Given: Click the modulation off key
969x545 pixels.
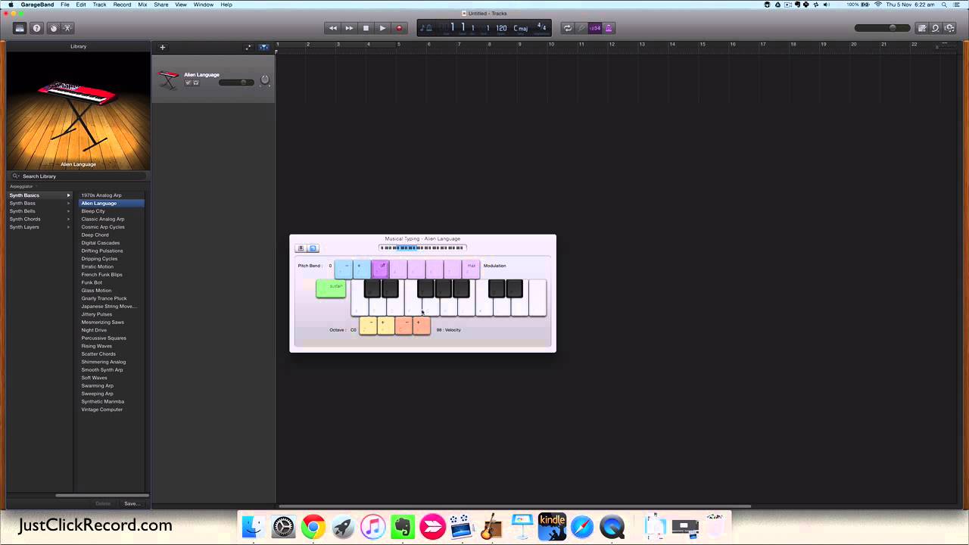Looking at the screenshot, I should (x=381, y=269).
